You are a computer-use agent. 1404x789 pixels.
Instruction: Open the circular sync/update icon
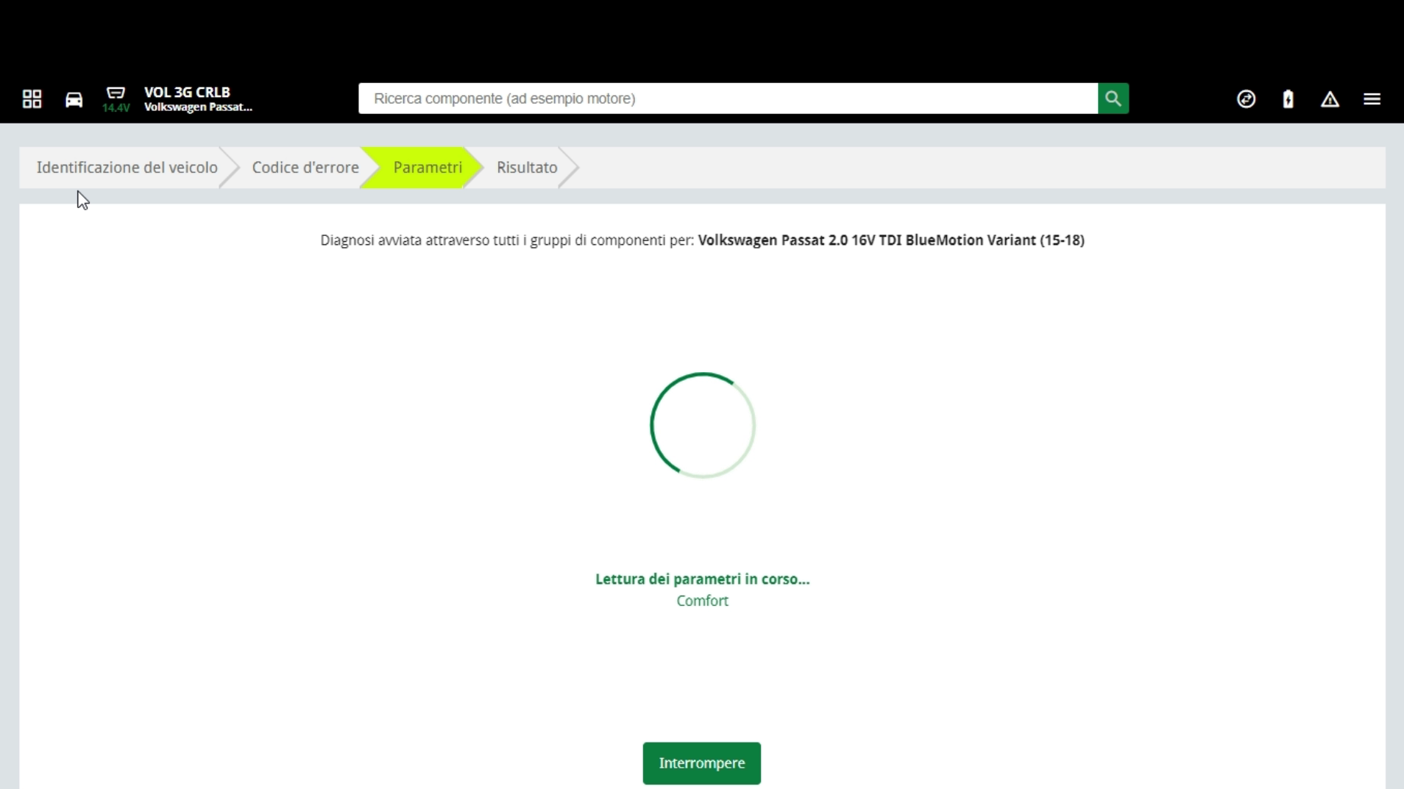(x=1246, y=99)
